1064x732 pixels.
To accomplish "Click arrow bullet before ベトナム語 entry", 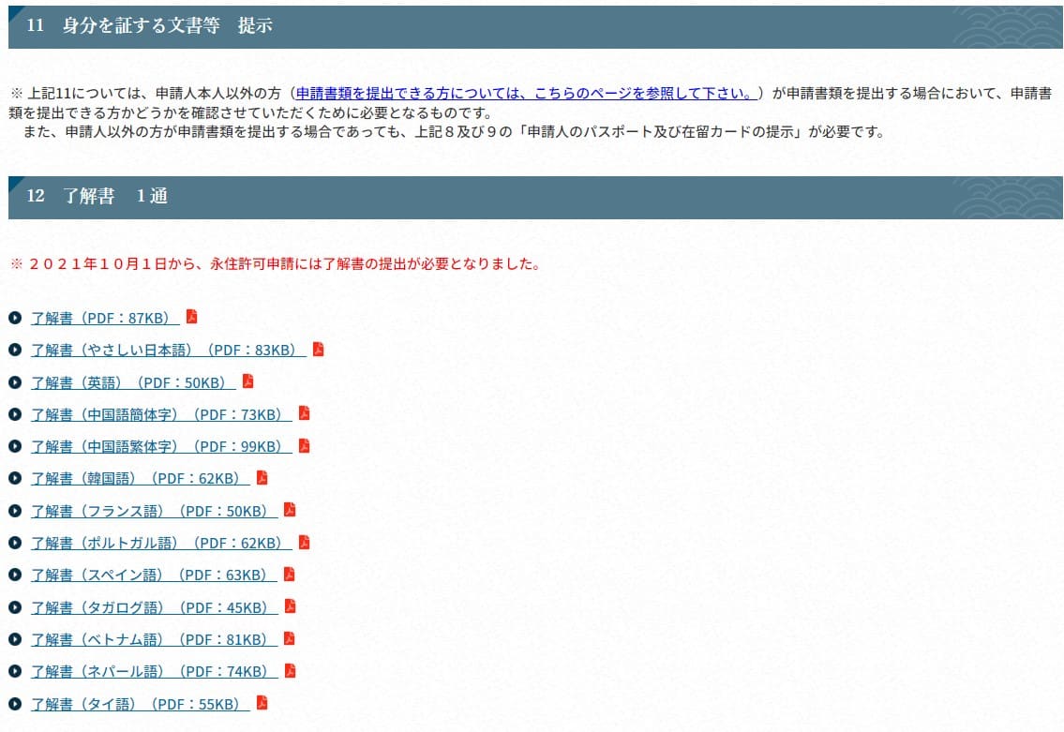I will click(x=15, y=639).
